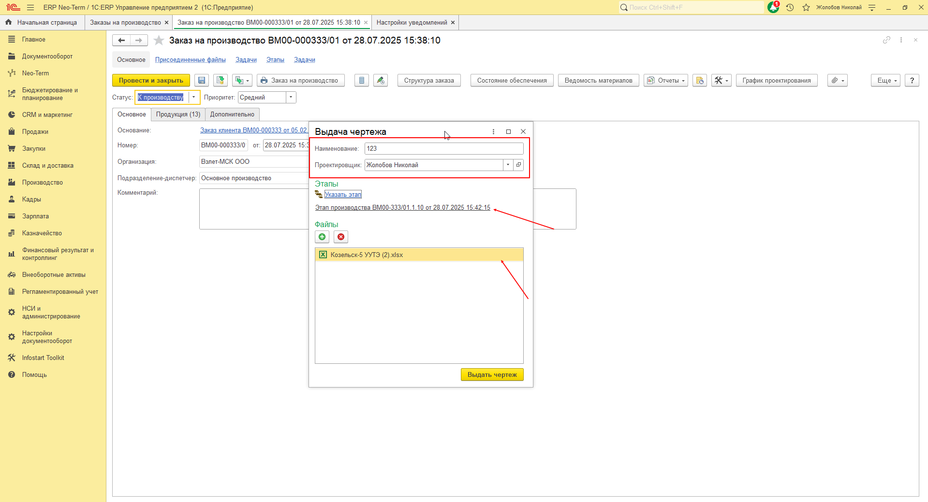The height and width of the screenshot is (502, 928).
Task: Navigate forward with the right arrow
Action: pyautogui.click(x=139, y=41)
